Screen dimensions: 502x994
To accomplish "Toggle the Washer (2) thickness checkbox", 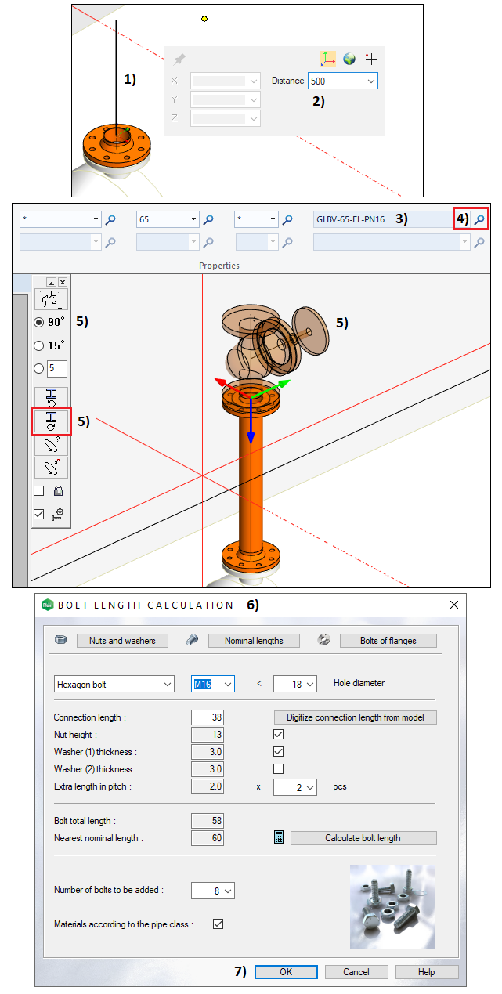I will point(278,769).
